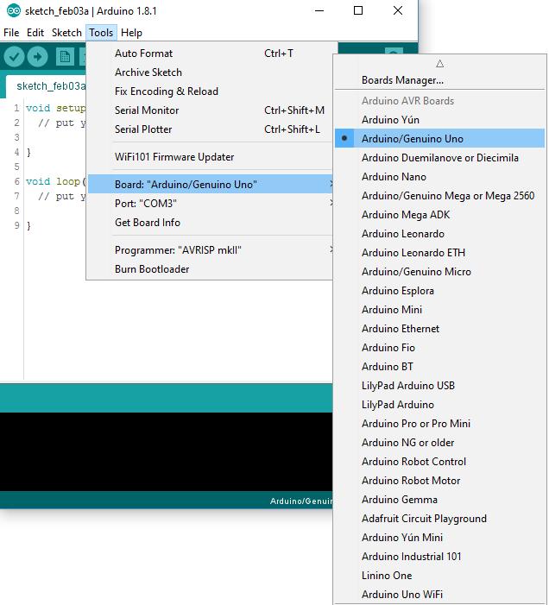Select Arduino Leonardo ETH

pos(439,252)
